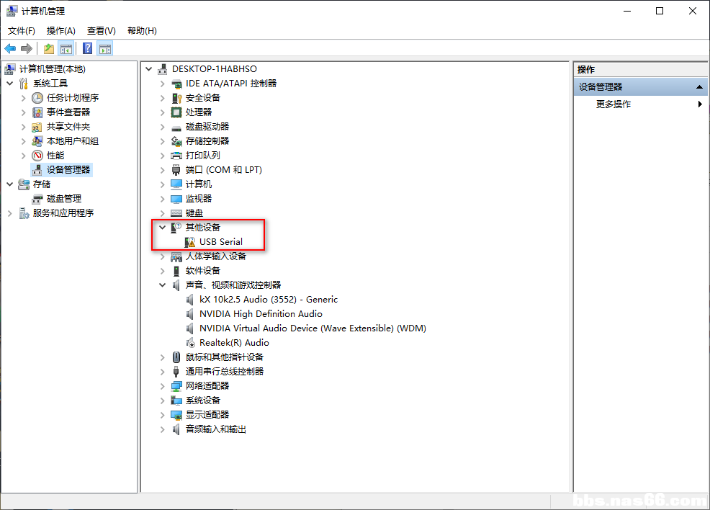
Task: Click the back arrow toolbar icon
Action: click(x=10, y=48)
